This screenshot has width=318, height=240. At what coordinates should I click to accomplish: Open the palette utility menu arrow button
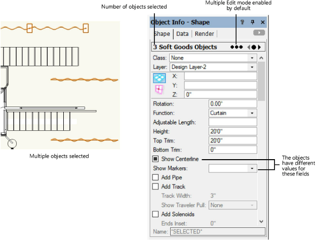(x=259, y=33)
